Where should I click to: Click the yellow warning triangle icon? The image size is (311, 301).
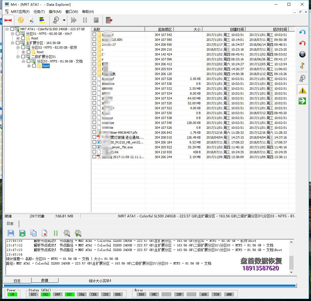coord(302,91)
